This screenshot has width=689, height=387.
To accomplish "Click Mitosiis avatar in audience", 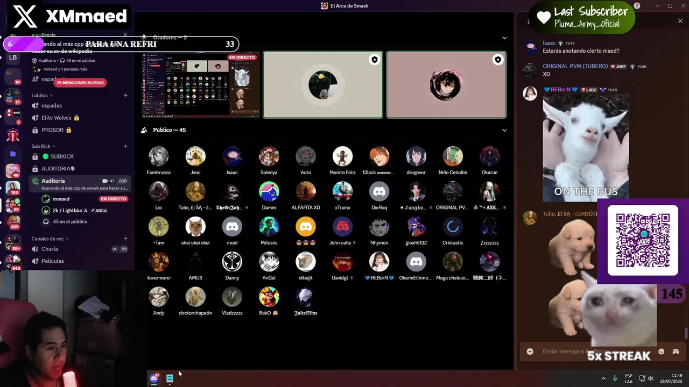I will pos(269,227).
